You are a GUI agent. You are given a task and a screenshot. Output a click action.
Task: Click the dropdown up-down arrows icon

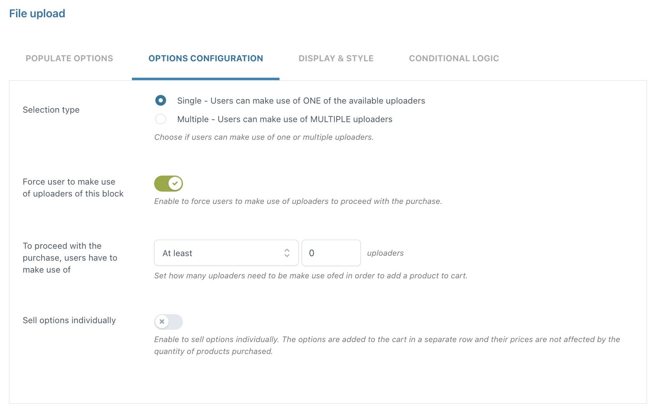(x=287, y=253)
